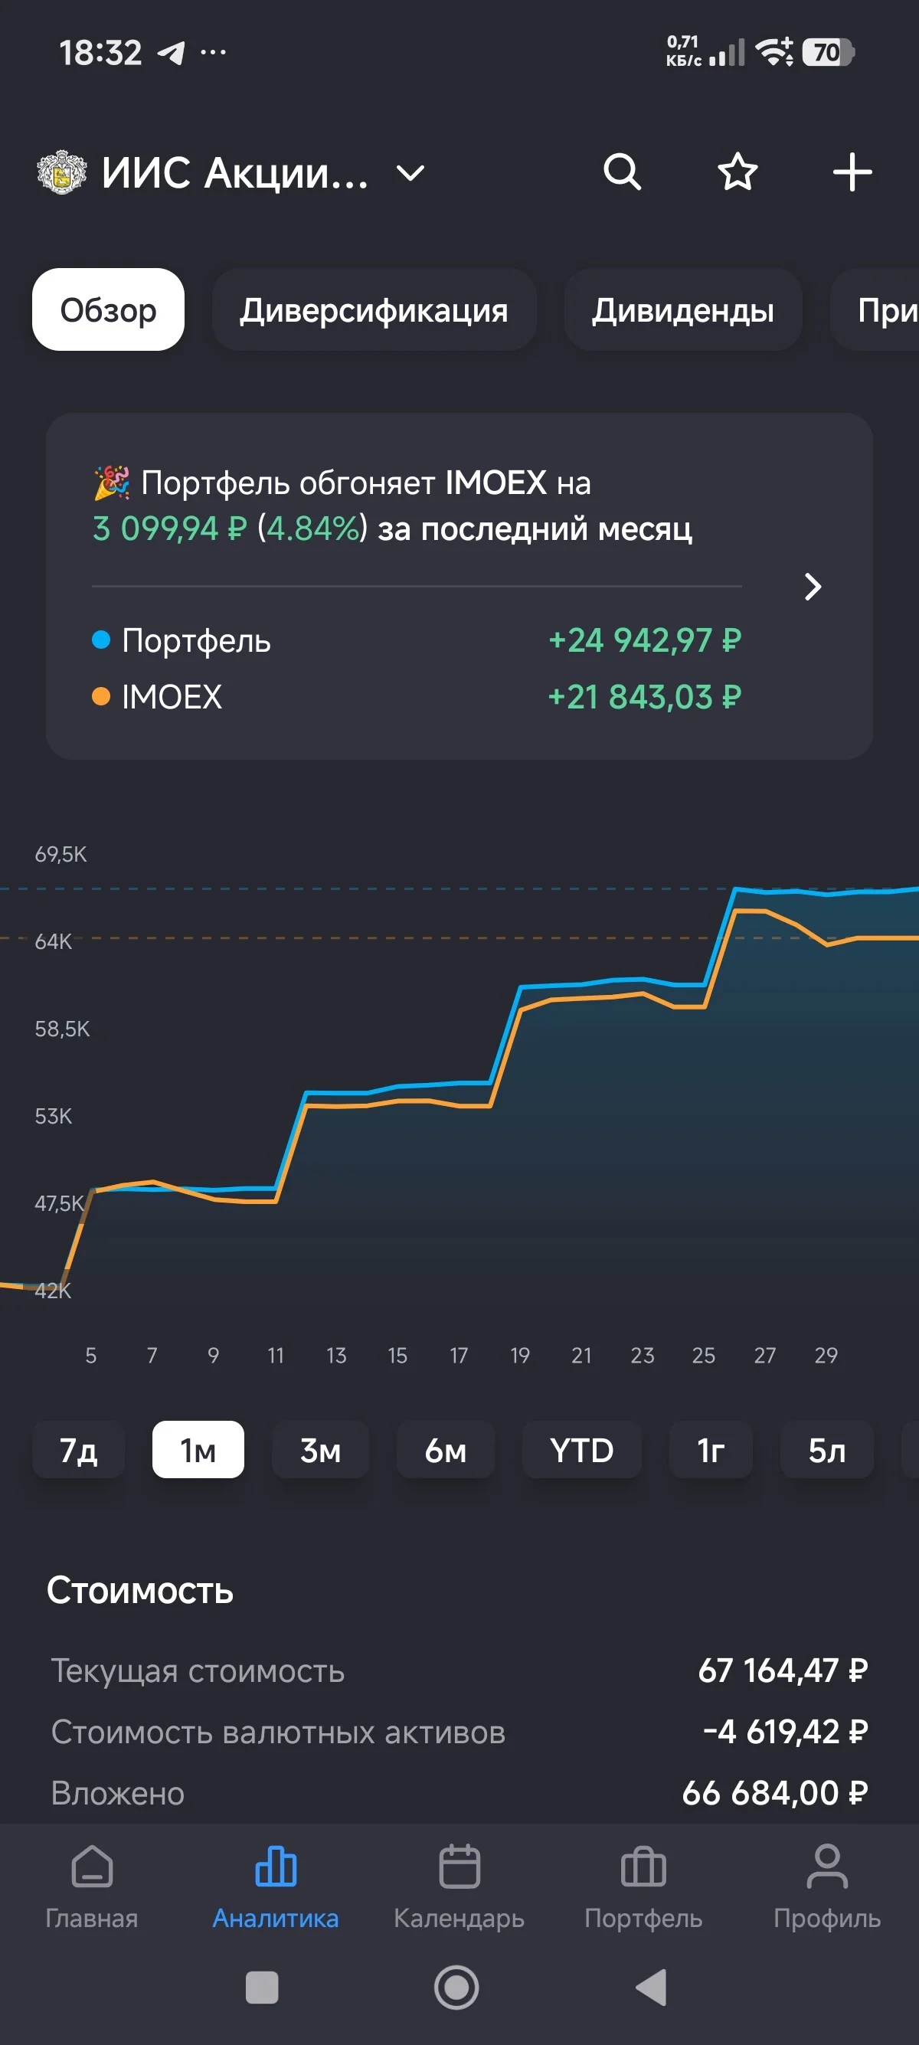Tap Wi-Fi icon in status bar
The height and width of the screenshot is (2045, 919).
tap(773, 52)
